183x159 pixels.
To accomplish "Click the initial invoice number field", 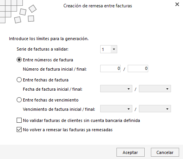I will tap(110, 68).
